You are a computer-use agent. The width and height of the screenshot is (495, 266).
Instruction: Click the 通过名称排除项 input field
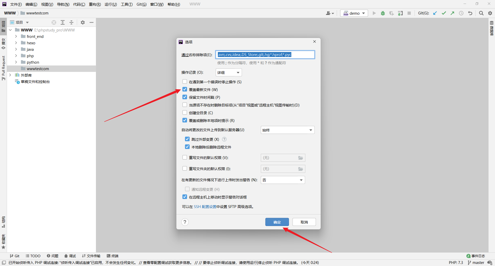[x=265, y=55]
